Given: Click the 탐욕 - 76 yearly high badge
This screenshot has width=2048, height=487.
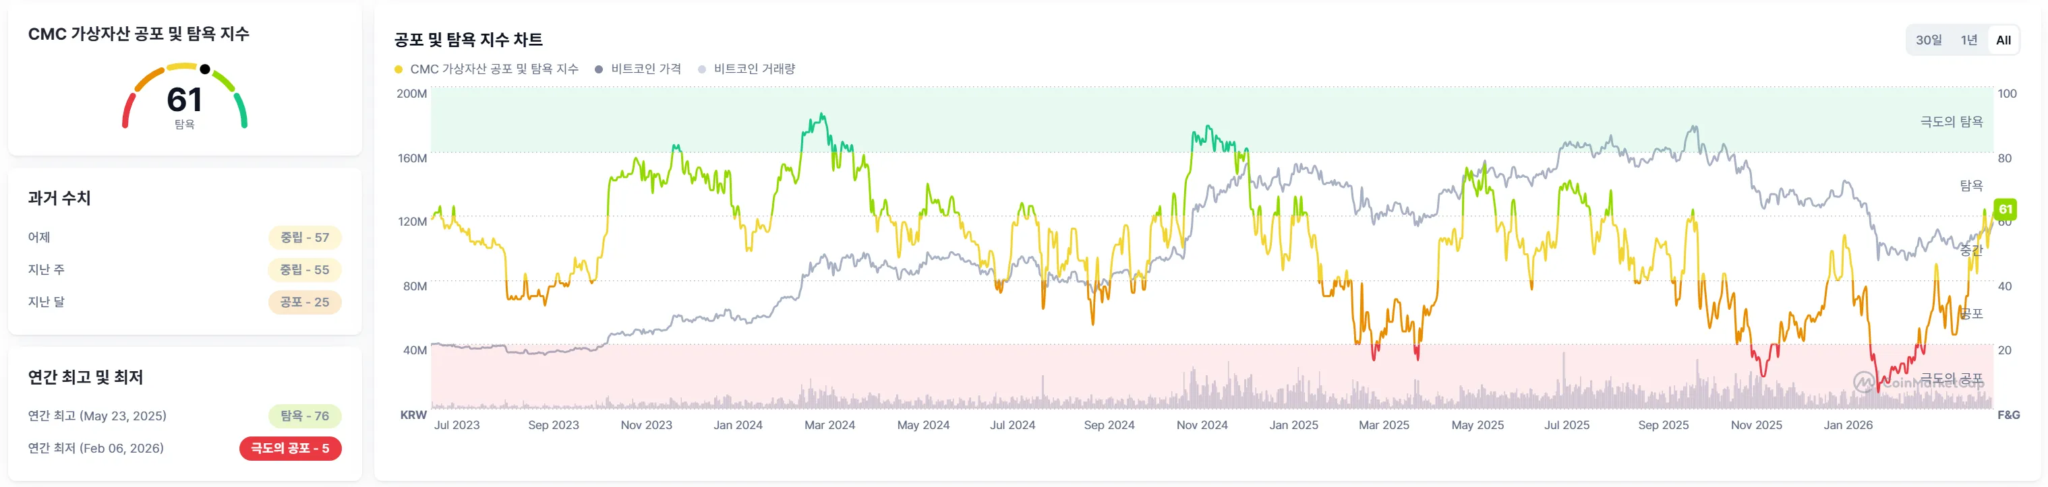Looking at the screenshot, I should pyautogui.click(x=305, y=416).
